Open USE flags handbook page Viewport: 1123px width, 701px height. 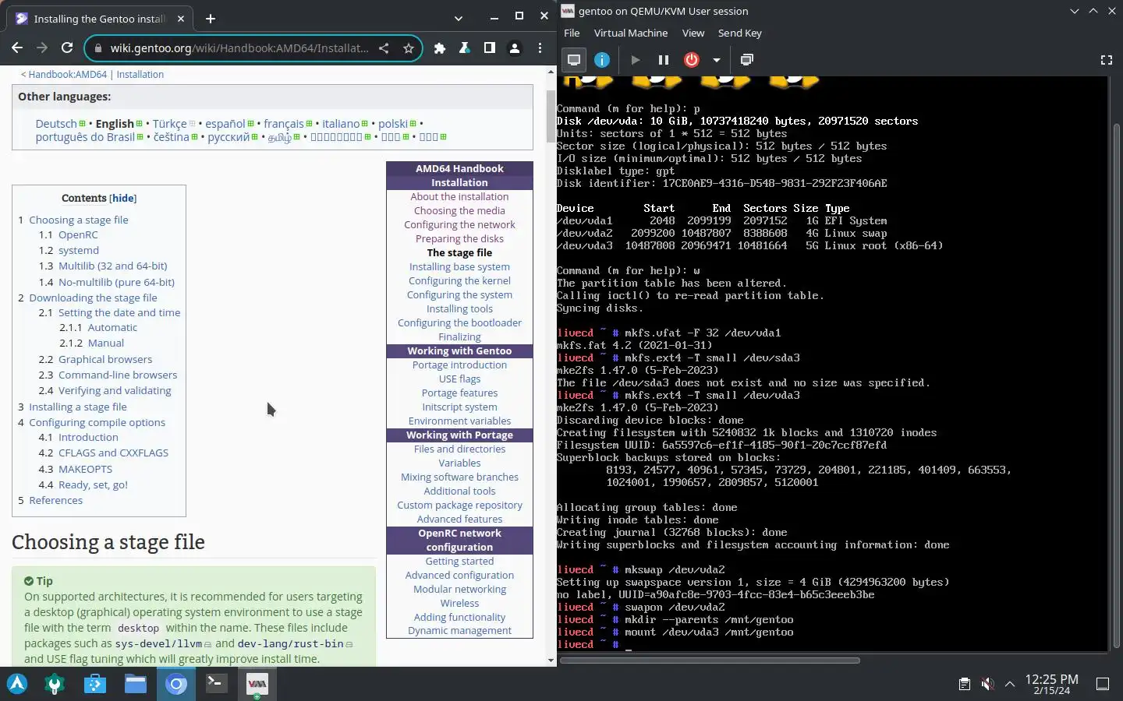[459, 379]
